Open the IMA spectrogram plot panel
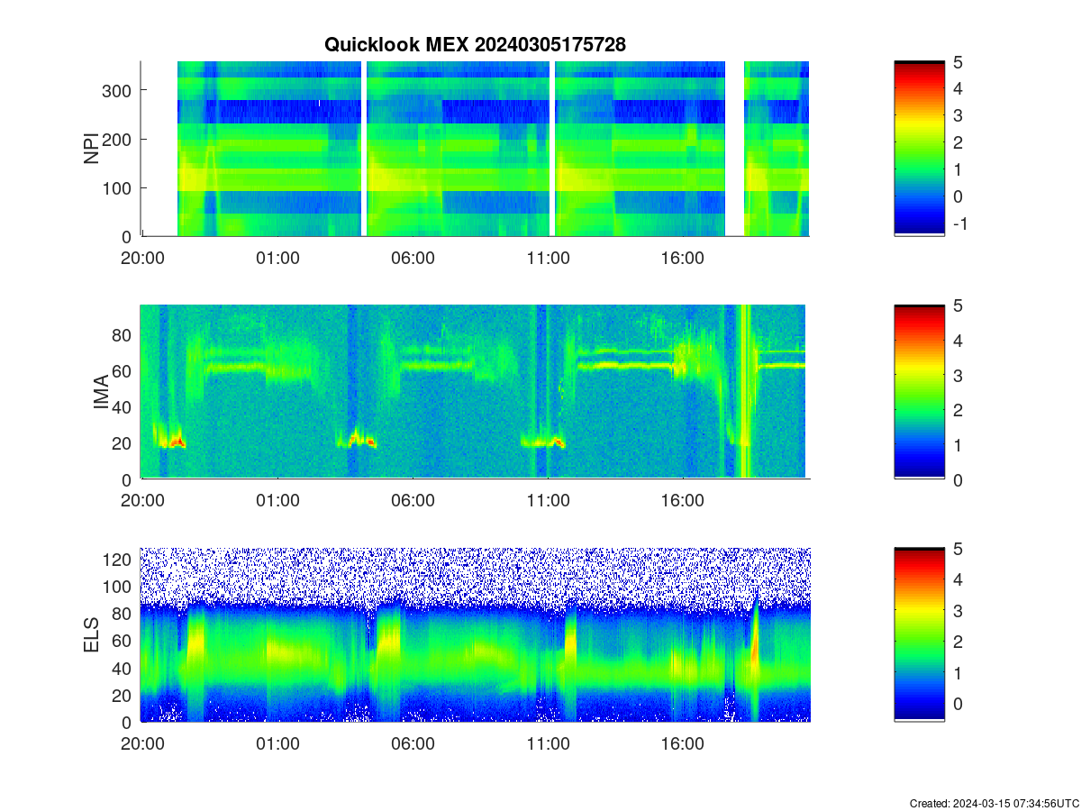Screen dimensions: 1081x811 [475, 392]
